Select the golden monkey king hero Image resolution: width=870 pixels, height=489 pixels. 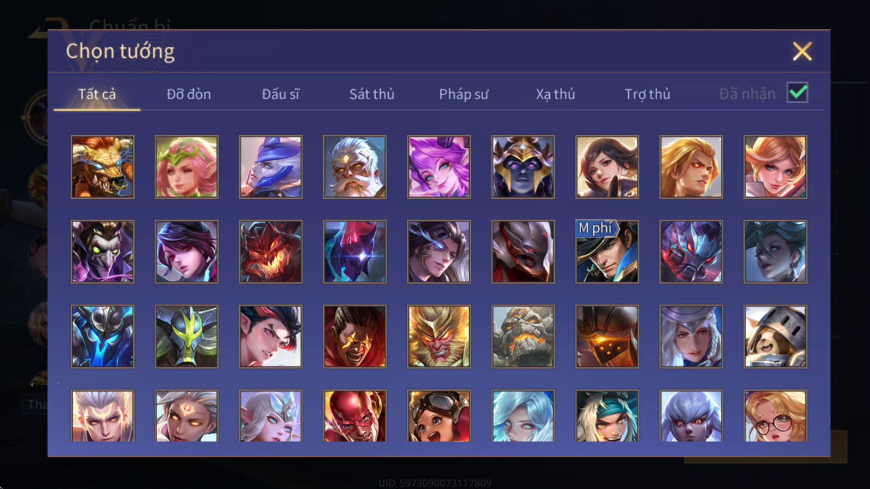click(x=439, y=336)
